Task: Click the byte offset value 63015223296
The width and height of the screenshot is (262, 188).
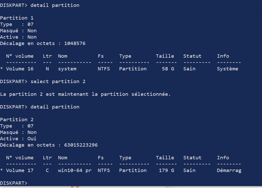Action: 81,145
